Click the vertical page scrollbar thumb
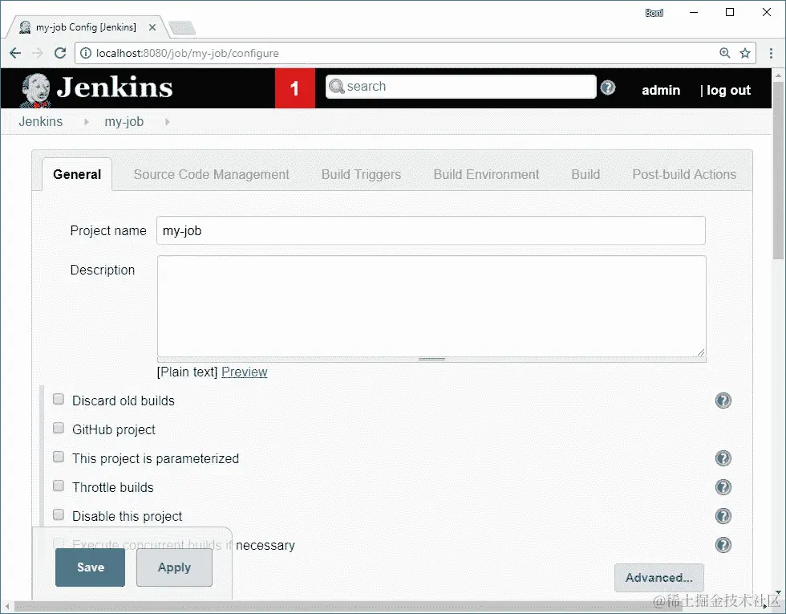The height and width of the screenshot is (614, 786). tap(778, 170)
